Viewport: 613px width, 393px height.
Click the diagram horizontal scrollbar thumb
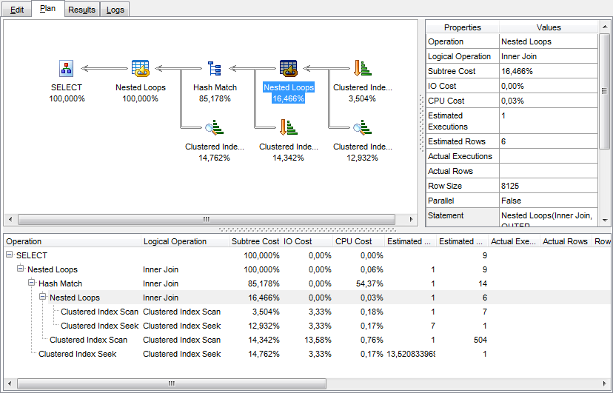point(207,219)
